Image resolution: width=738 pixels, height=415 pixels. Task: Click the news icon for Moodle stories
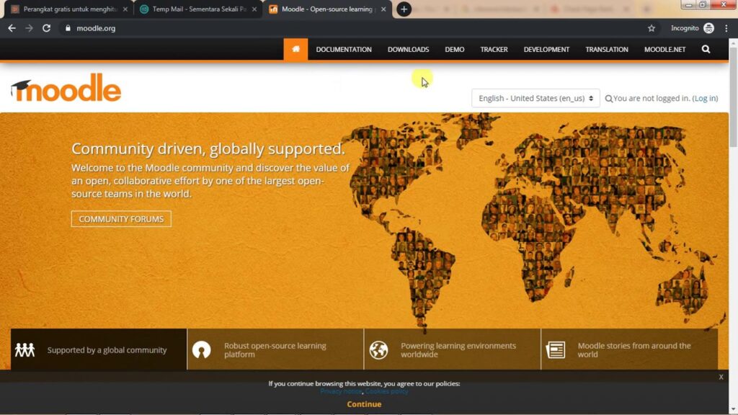click(x=556, y=349)
